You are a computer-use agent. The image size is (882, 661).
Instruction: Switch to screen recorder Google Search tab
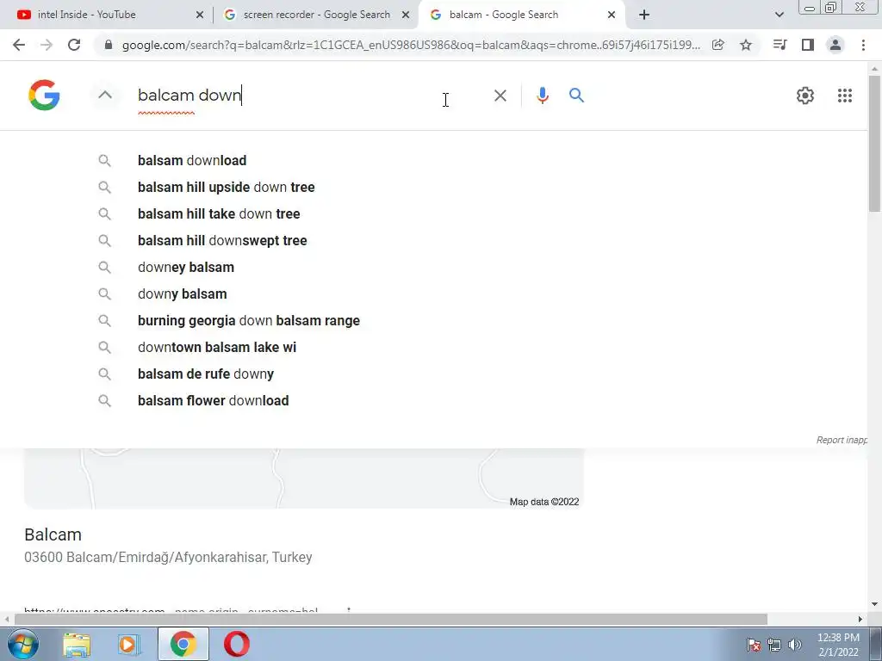316,15
